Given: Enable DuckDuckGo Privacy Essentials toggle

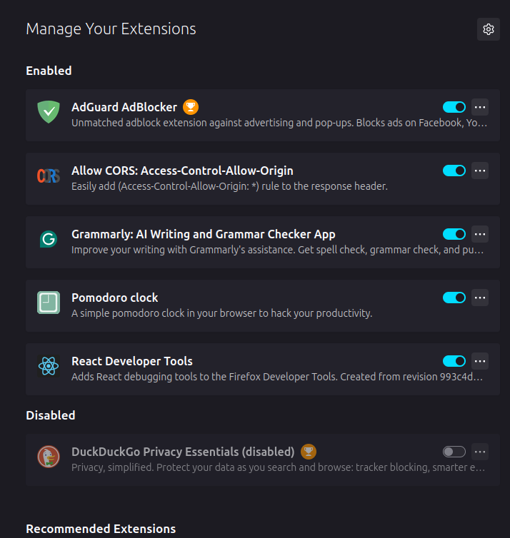Looking at the screenshot, I should pos(454,452).
